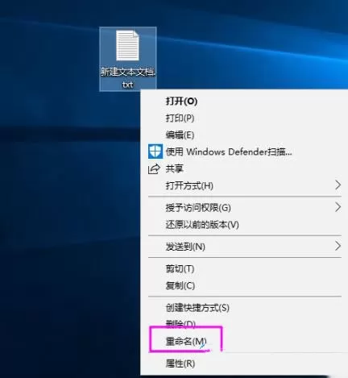Expand the 授予访问权限(G) submenu arrow
The width and height of the screenshot is (348, 378).
pyautogui.click(x=338, y=207)
